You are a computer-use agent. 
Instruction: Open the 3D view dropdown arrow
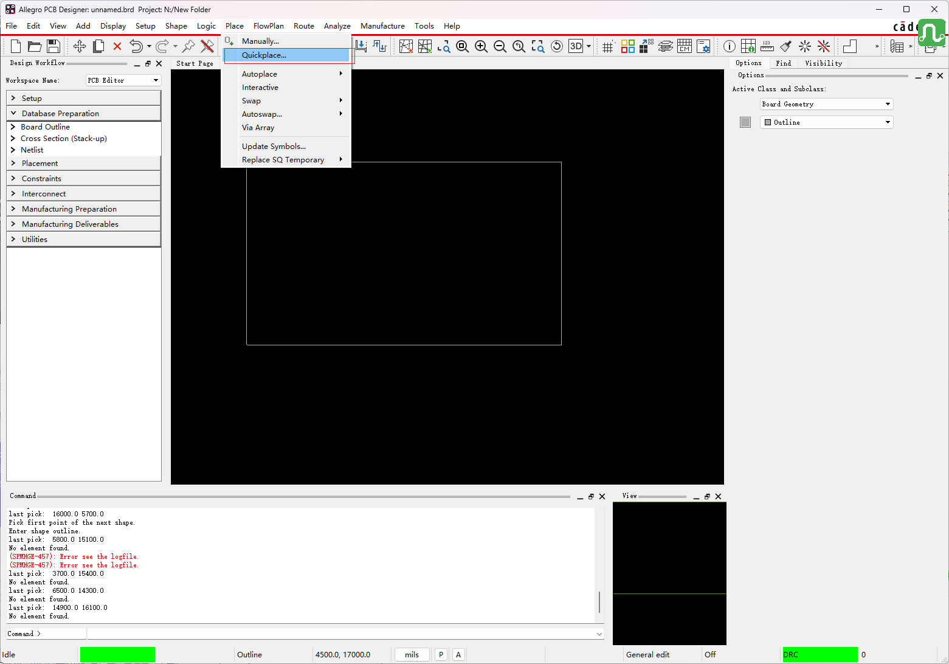pos(588,46)
